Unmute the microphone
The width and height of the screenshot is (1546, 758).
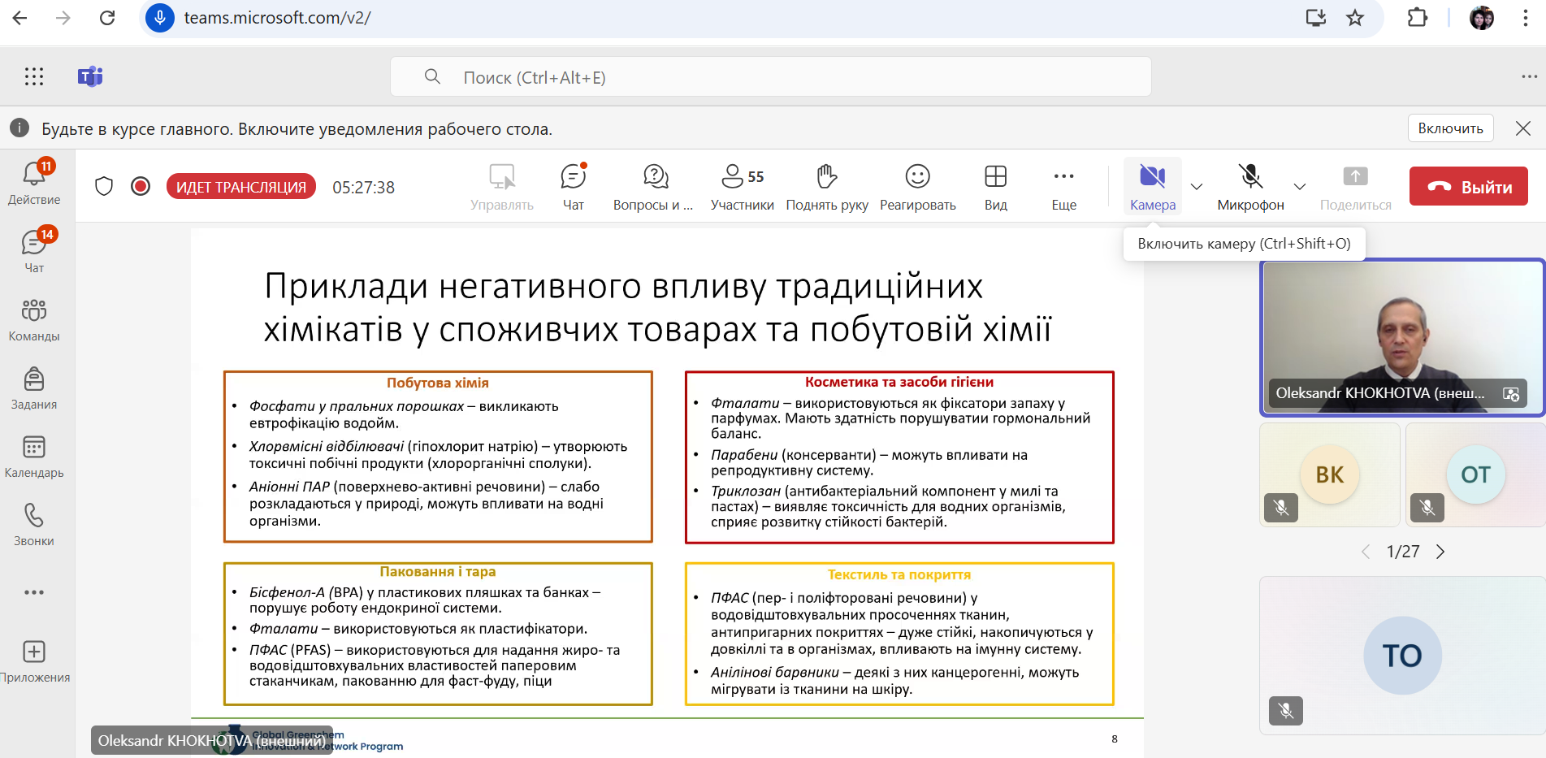[1250, 187]
